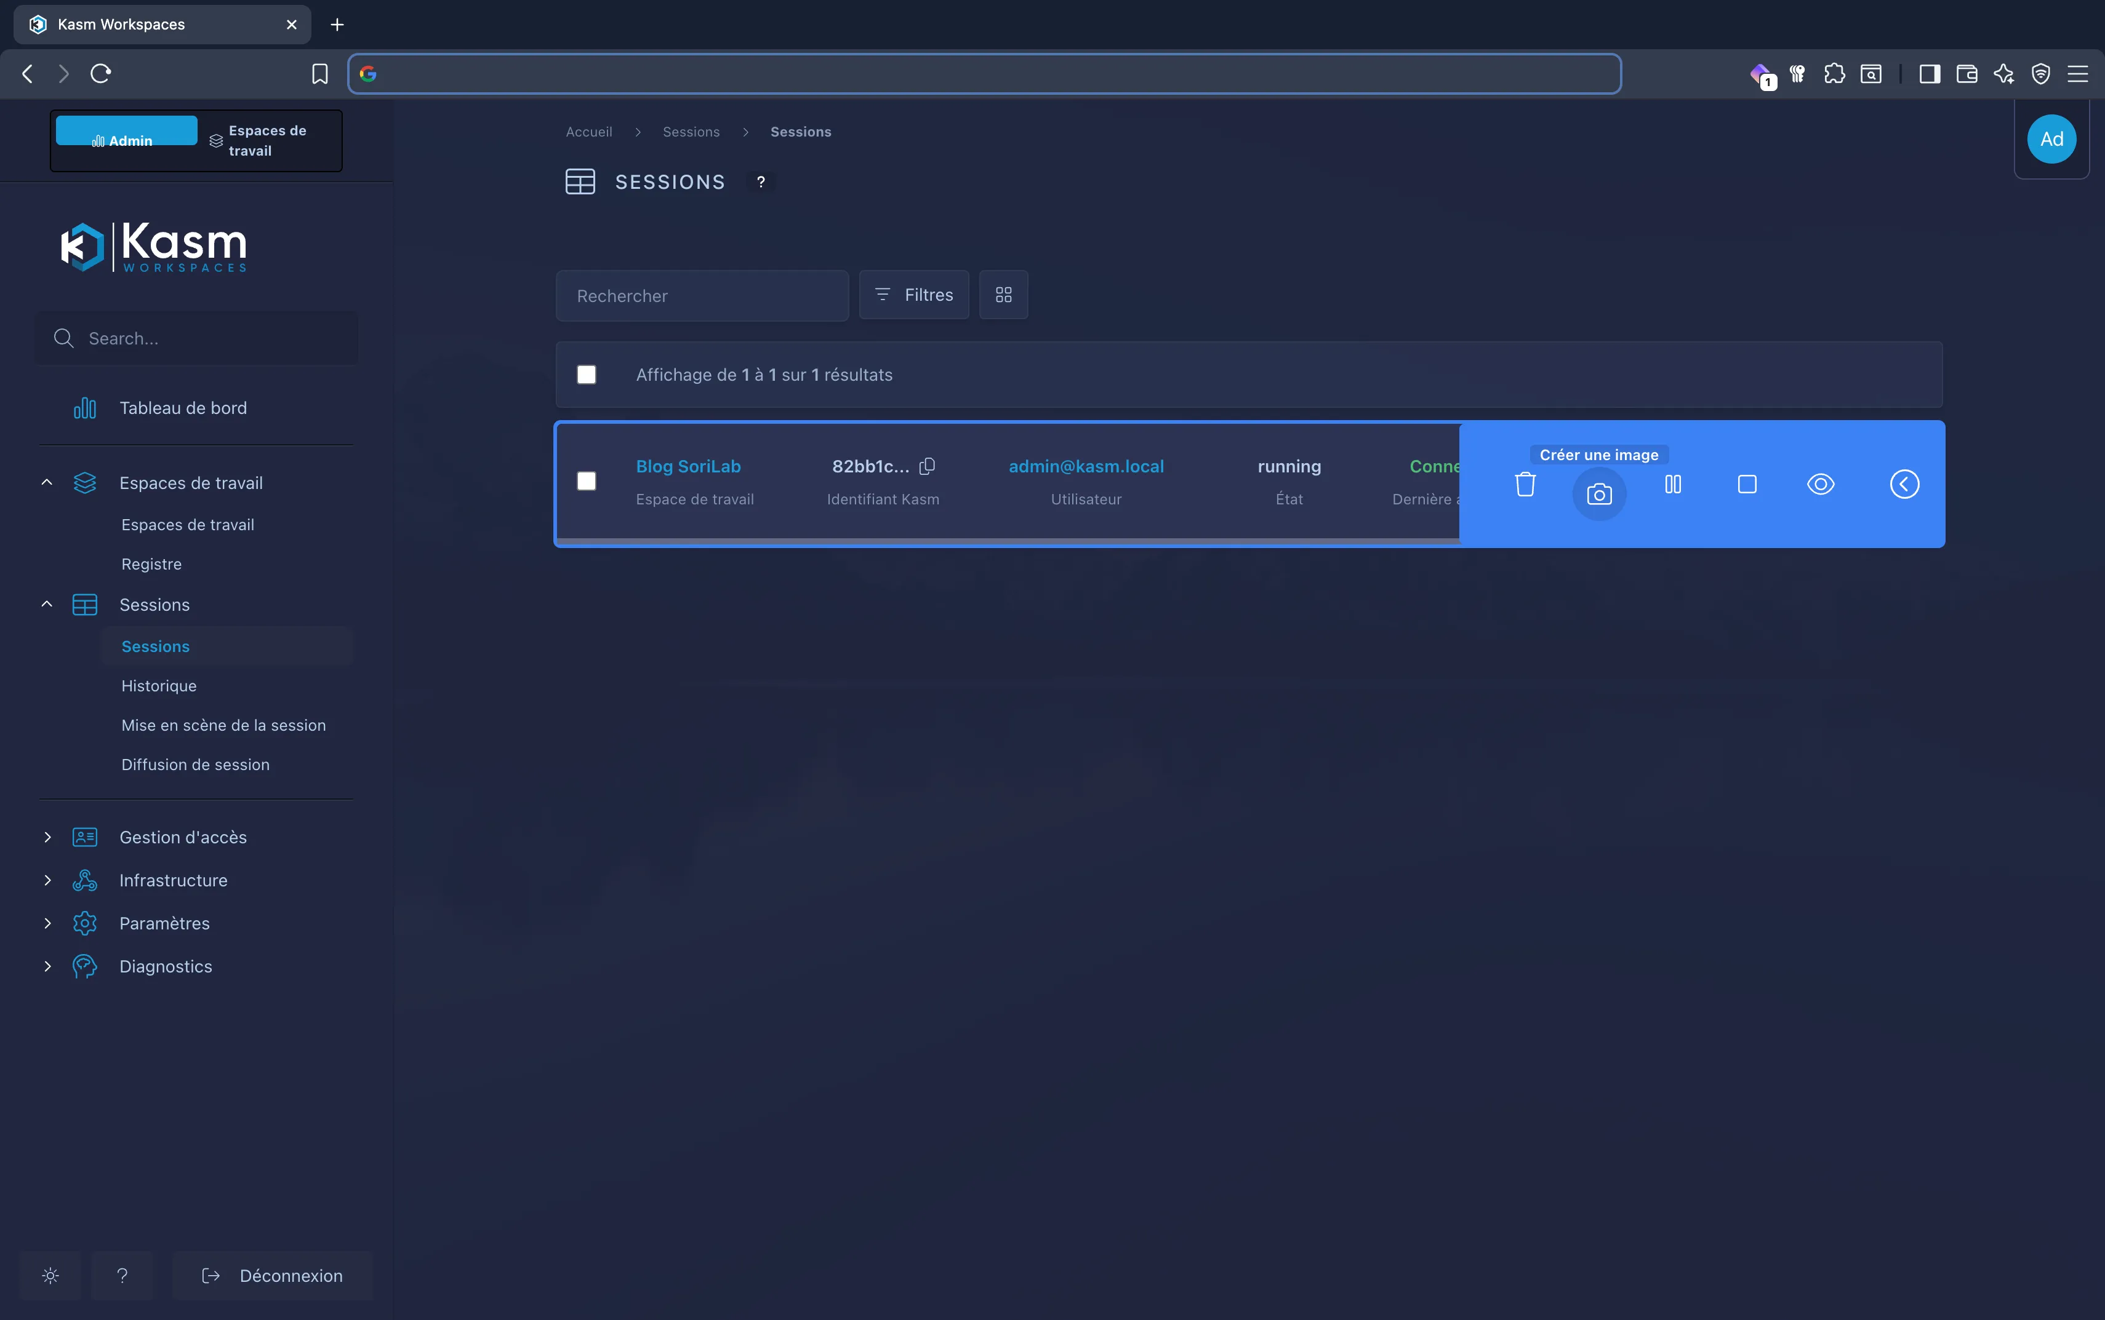Image resolution: width=2105 pixels, height=1320 pixels.
Task: Toggle the light theme sun icon
Action: [x=50, y=1276]
